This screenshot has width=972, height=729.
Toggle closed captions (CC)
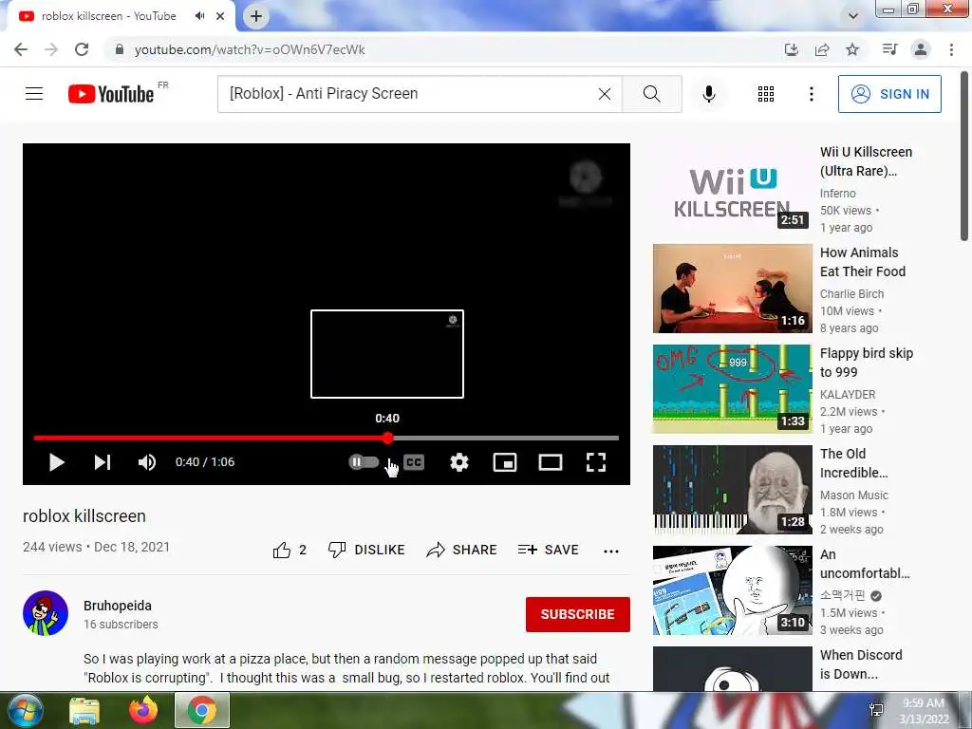(414, 462)
